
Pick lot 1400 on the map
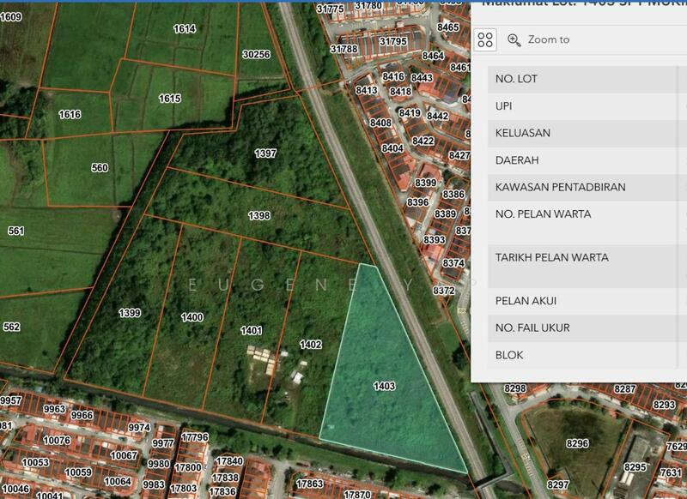pyautogui.click(x=192, y=317)
